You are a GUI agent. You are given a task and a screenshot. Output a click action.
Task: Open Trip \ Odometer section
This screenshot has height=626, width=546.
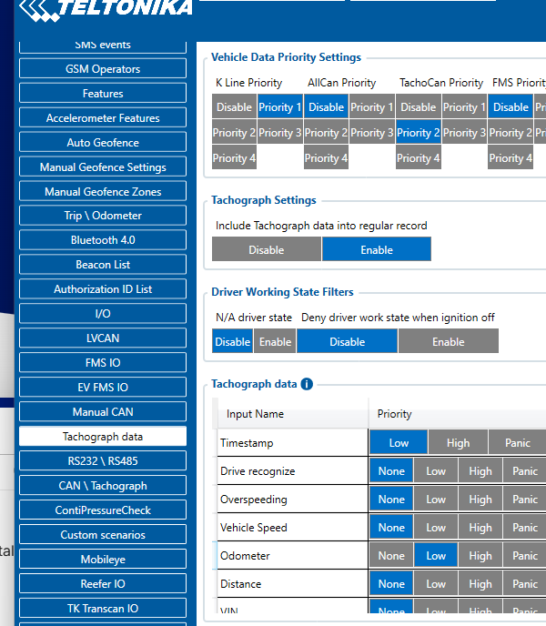103,216
